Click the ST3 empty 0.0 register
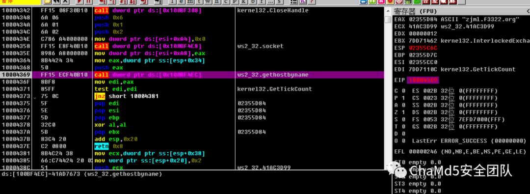The image size is (530, 194). coord(418,184)
